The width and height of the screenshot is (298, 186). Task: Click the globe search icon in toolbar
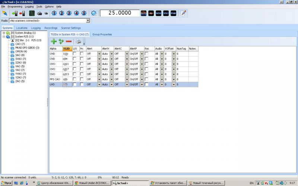pyautogui.click(x=94, y=13)
